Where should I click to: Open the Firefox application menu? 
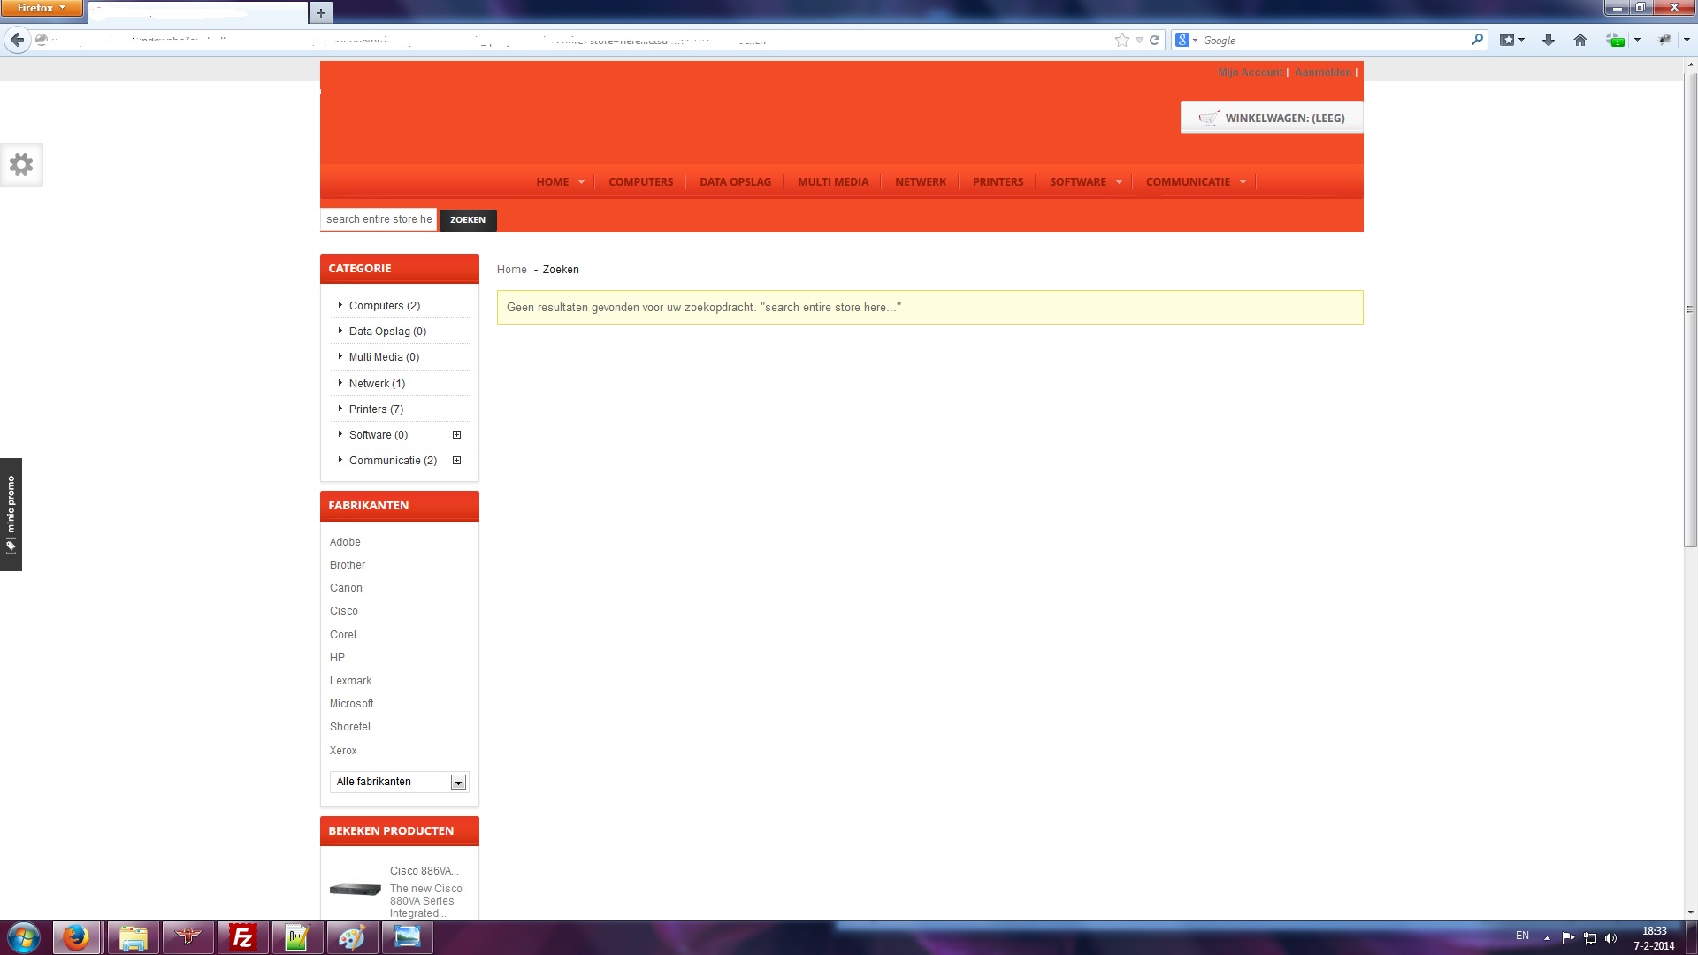click(41, 8)
